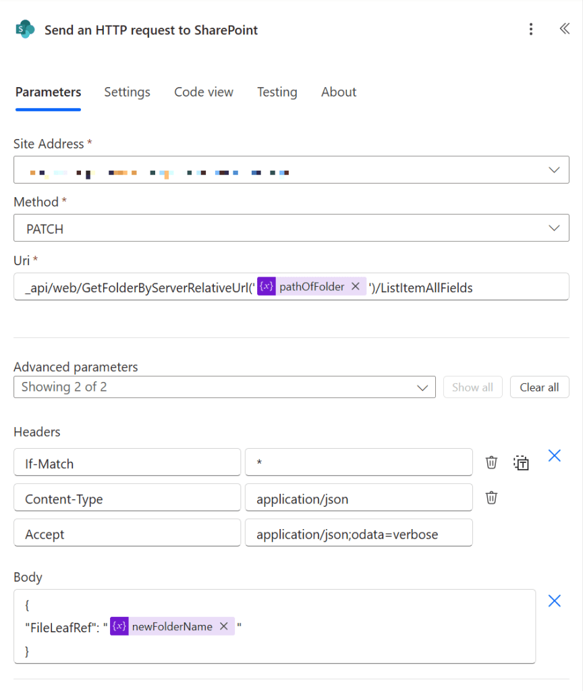Switch to the Settings tab

(x=127, y=92)
